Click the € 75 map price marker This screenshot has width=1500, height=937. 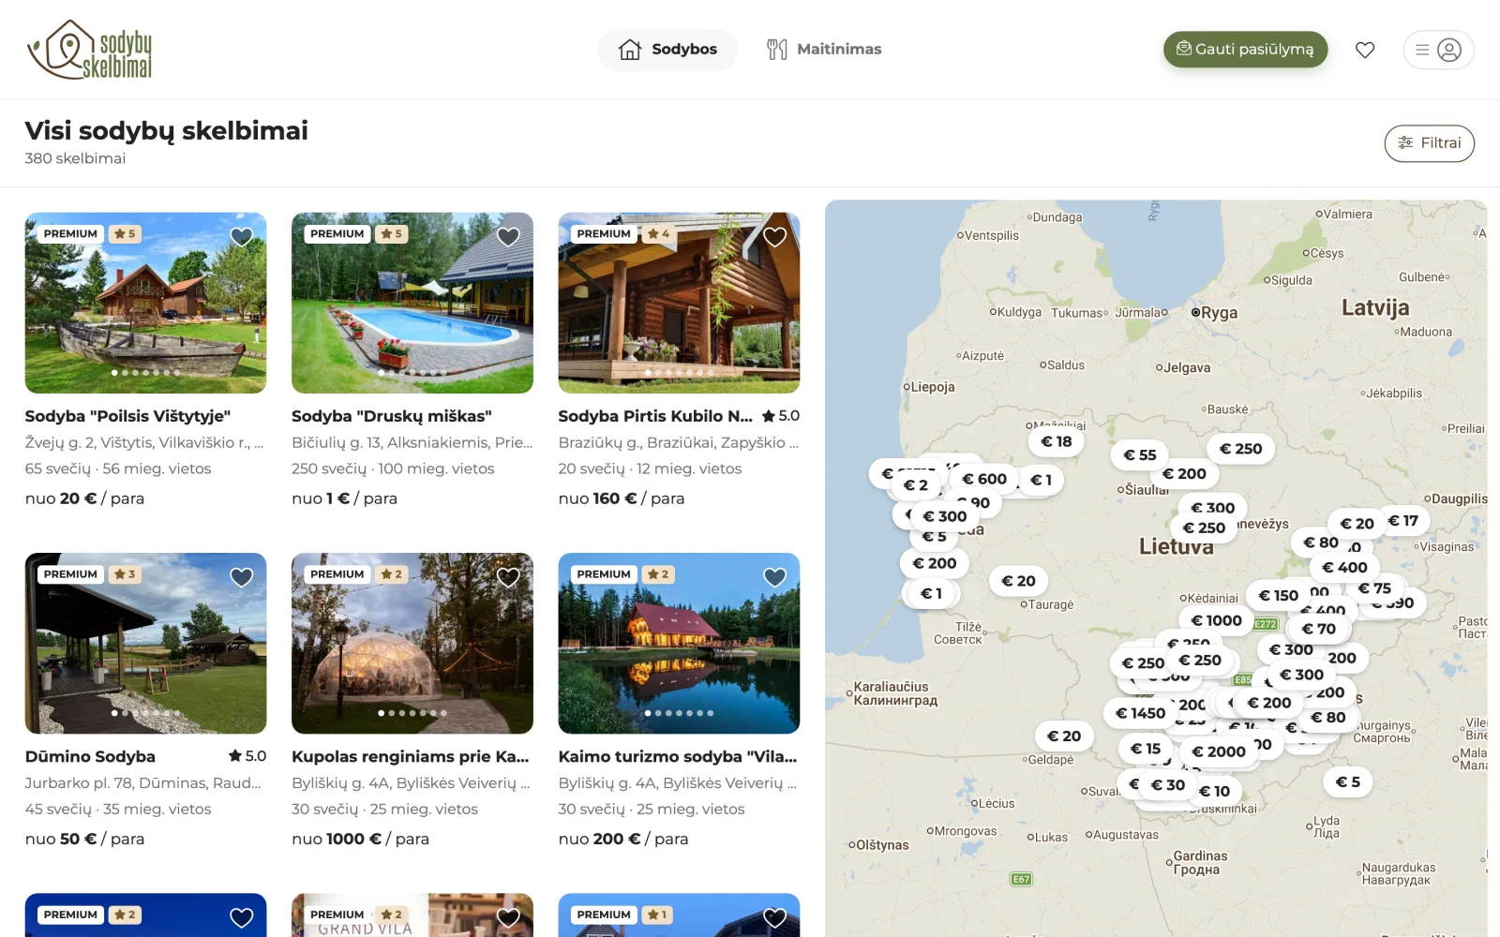[1374, 588]
